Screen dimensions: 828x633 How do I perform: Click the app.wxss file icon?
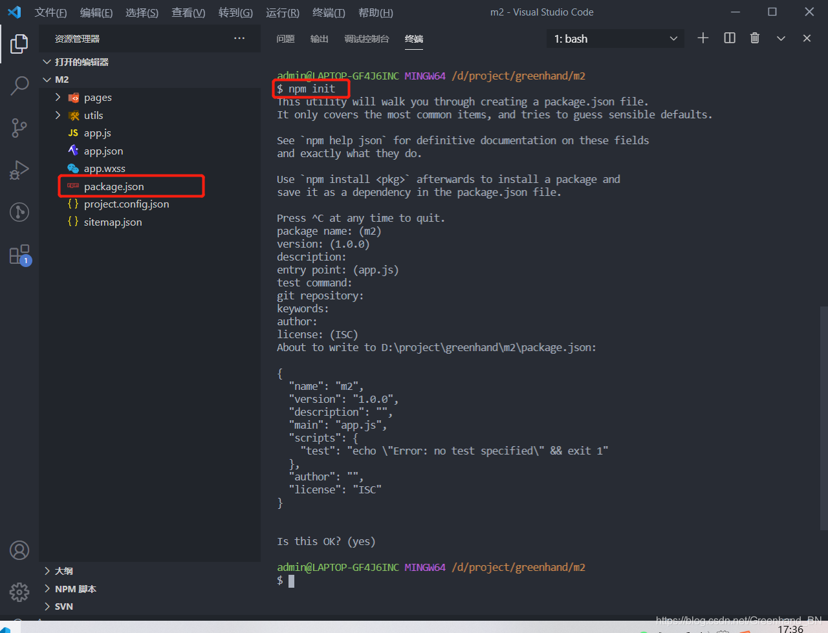(x=73, y=169)
